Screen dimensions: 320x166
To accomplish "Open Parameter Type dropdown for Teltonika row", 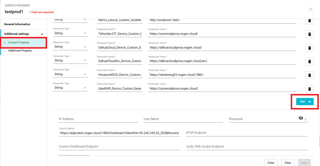I will [x=70, y=33].
